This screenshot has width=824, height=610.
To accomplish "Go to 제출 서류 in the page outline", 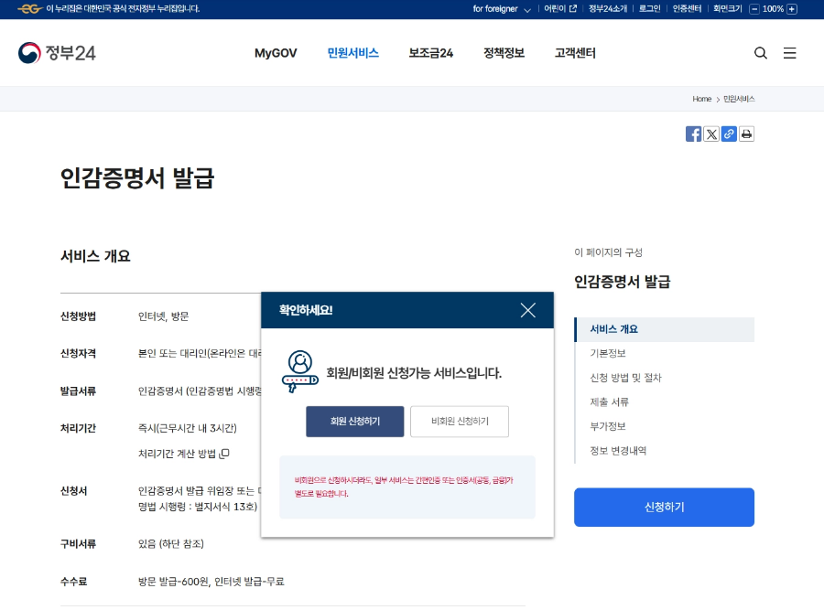I will point(610,401).
